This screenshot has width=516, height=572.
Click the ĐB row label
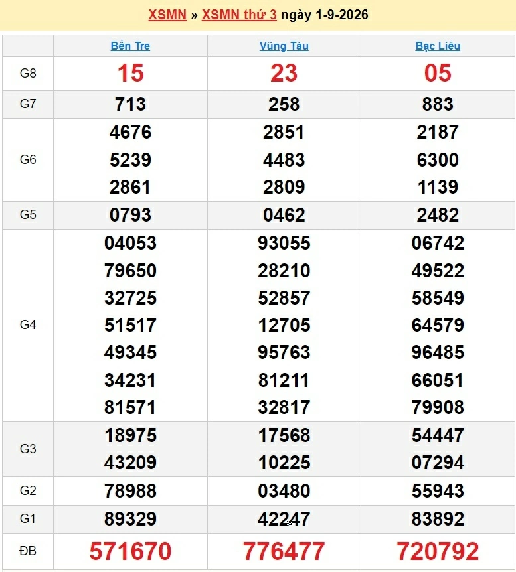pos(28,551)
